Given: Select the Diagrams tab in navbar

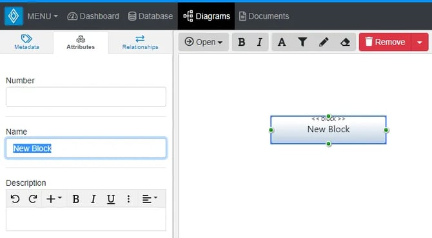Looking at the screenshot, I should tap(206, 16).
